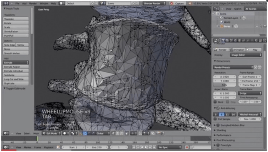Open the 24 fps frame rate dropdown
Image resolution: width=268 pixels, height=152 pixels.
point(250,93)
